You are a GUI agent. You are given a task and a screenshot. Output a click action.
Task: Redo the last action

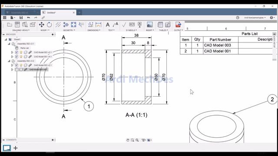[x=36, y=17]
